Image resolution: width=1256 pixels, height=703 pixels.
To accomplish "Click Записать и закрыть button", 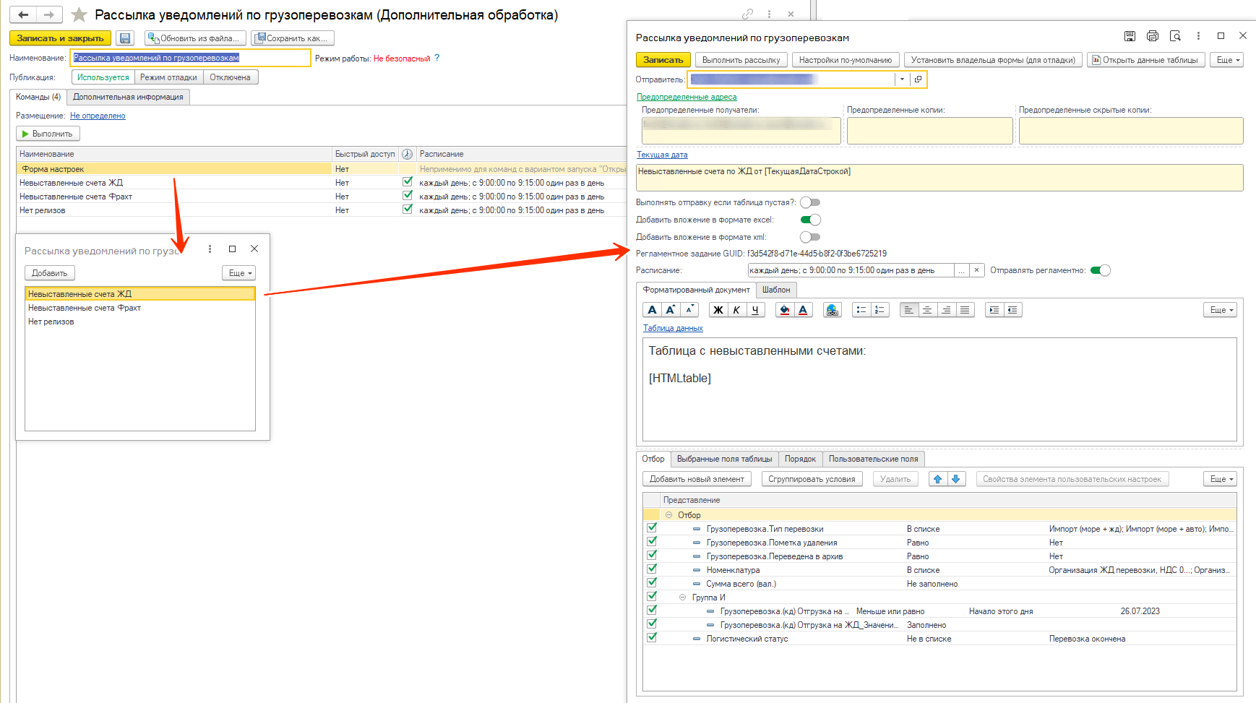I will 60,38.
